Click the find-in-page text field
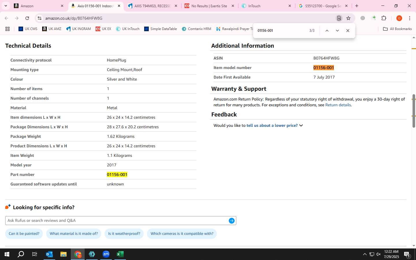Viewport: 416px width, 260px height. tap(280, 31)
